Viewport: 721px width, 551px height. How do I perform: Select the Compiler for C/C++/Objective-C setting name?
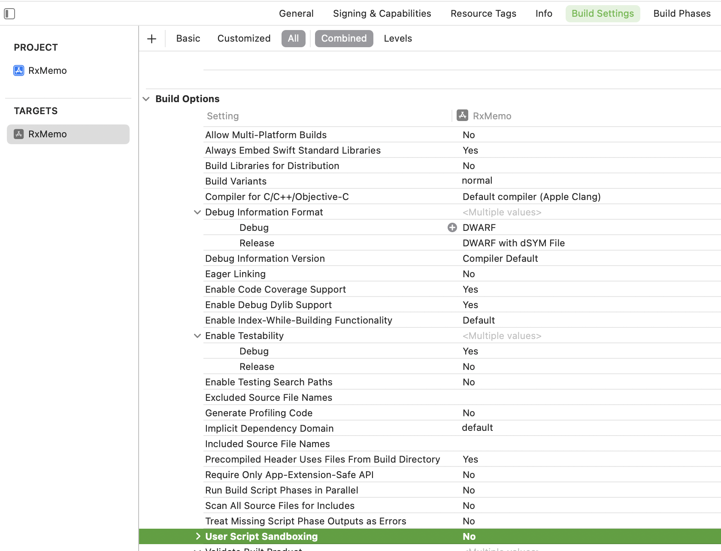pos(277,197)
